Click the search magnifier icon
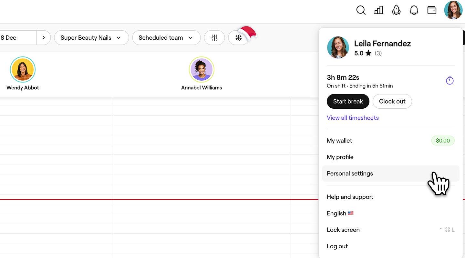 click(361, 10)
